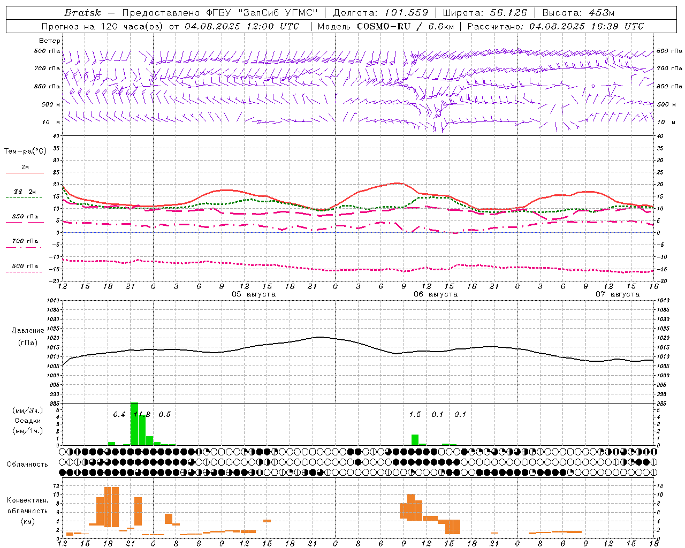This screenshot has height=548, width=685.
Task: Click the tallest green precipitation bar
Action: (134, 424)
